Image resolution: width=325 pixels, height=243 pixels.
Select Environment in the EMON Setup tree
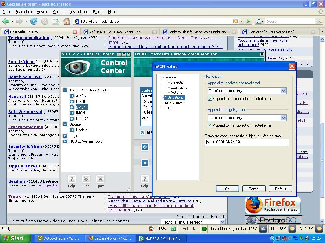click(174, 103)
